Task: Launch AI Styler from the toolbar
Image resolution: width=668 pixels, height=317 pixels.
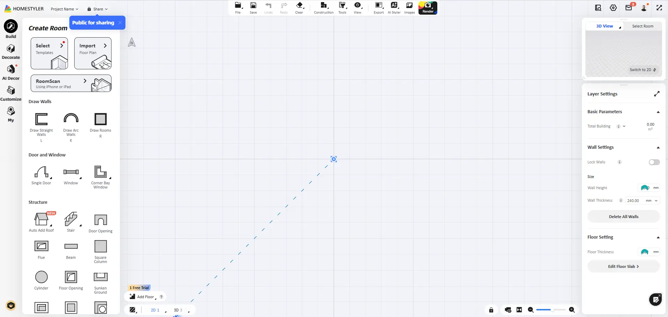Action: (394, 7)
